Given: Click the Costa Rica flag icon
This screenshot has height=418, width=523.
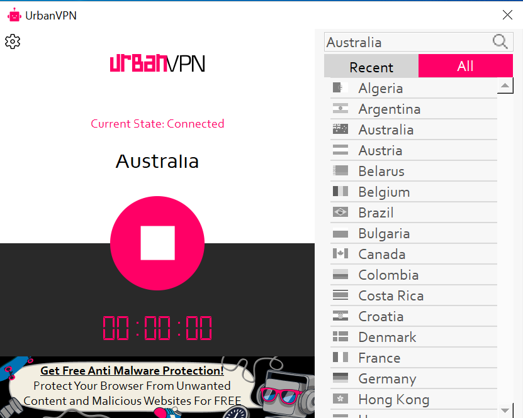Looking at the screenshot, I should click(340, 295).
